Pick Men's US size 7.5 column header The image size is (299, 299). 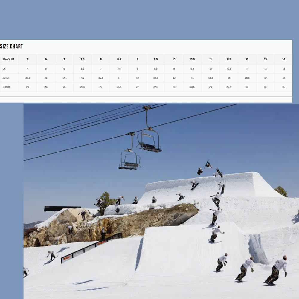[x=83, y=59]
